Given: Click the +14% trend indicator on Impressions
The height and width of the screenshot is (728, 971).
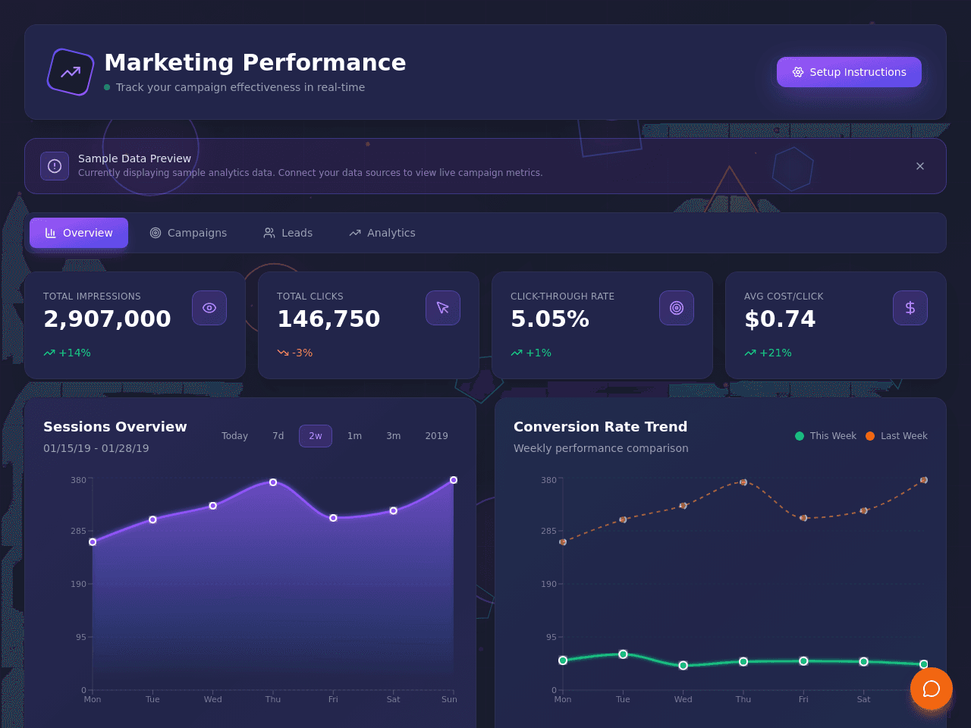Looking at the screenshot, I should [67, 353].
